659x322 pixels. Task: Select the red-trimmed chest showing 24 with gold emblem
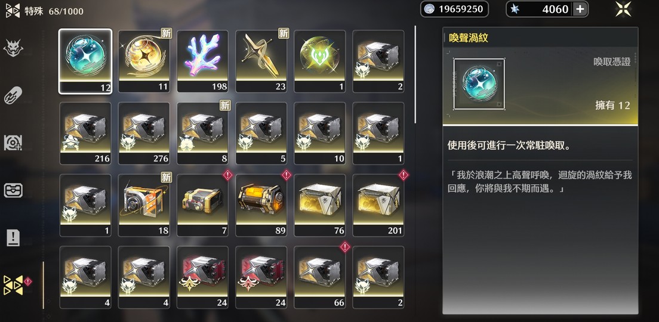coord(202,277)
